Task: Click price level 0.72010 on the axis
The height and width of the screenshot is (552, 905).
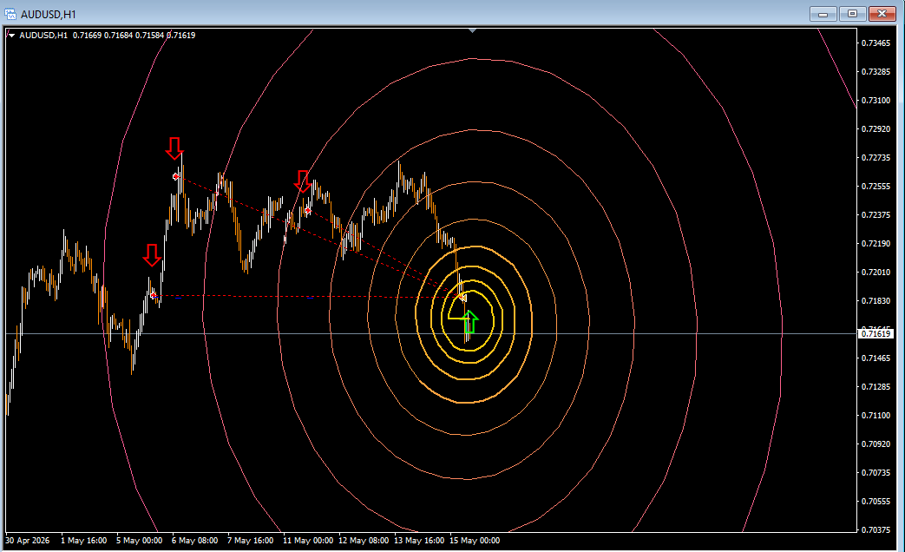Action: click(x=875, y=272)
